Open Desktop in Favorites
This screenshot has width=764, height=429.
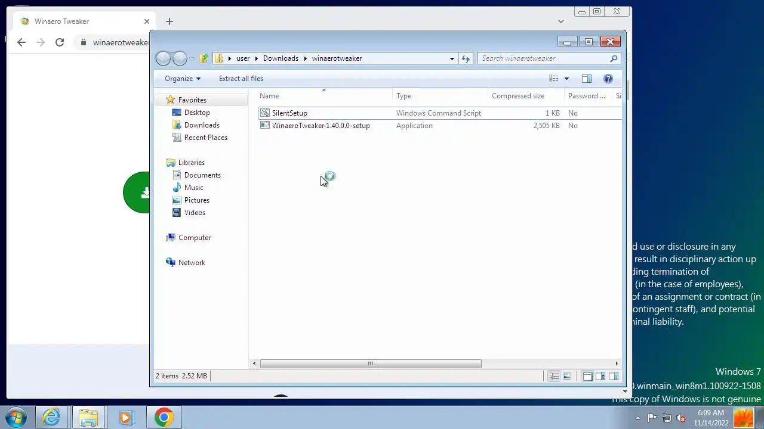tap(197, 113)
